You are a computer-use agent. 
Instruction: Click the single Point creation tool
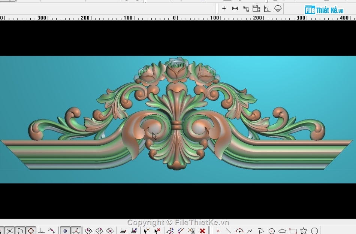[x=218, y=231]
